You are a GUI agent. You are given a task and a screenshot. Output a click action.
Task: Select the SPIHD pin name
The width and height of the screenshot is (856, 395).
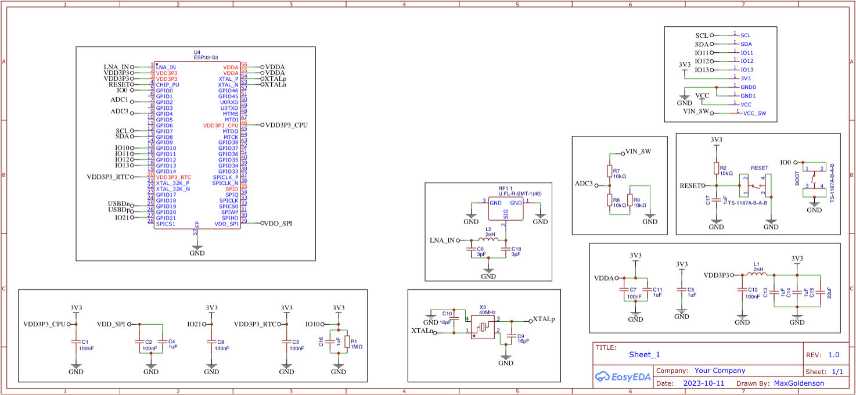(229, 218)
